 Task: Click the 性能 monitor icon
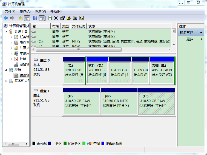pyautogui.click(x=16, y=59)
